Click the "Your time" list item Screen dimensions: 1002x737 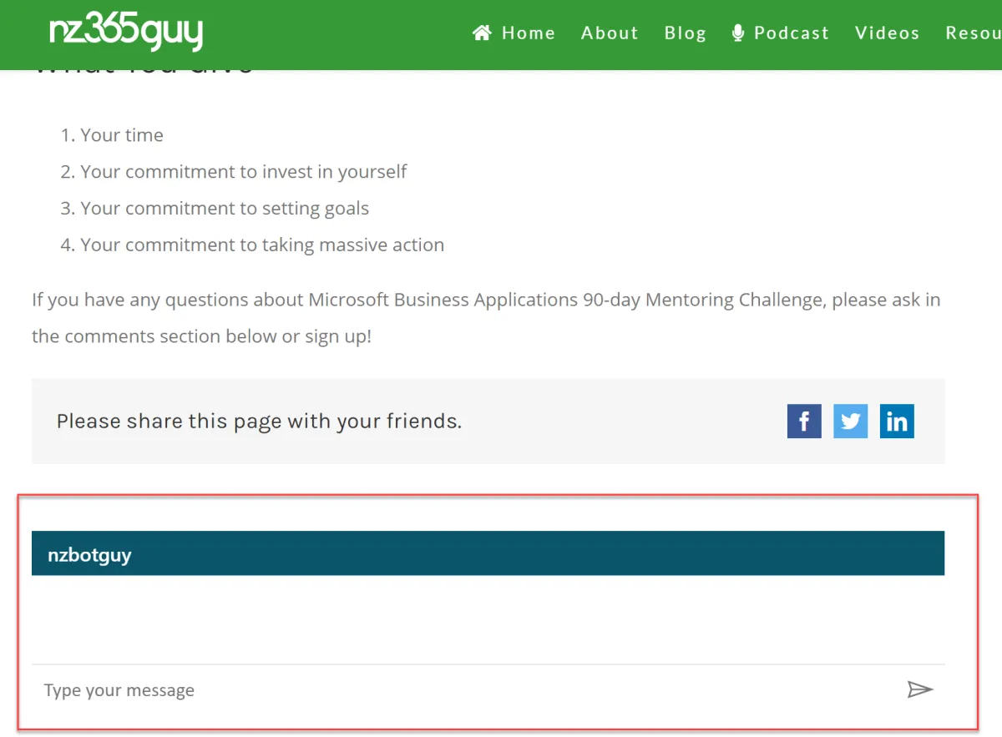pyautogui.click(x=122, y=135)
